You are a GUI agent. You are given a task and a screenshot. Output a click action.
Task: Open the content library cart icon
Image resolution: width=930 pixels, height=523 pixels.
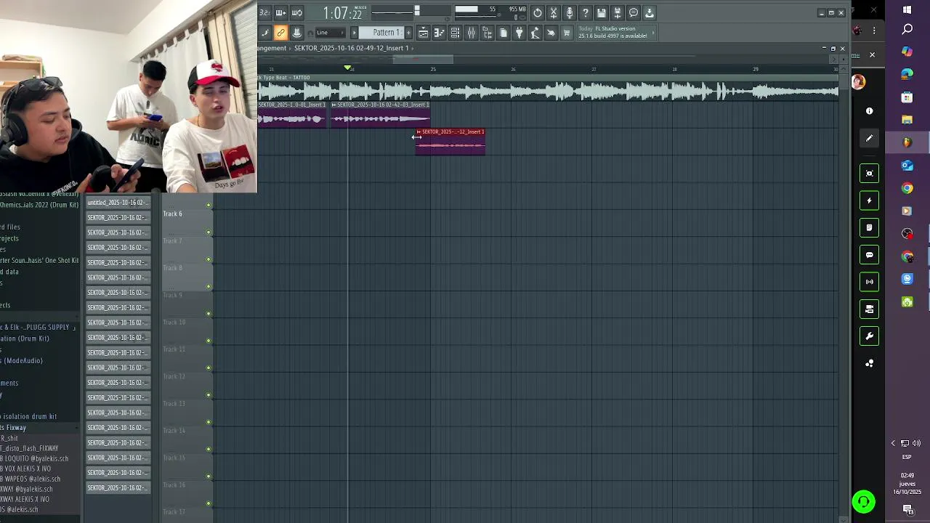tap(566, 33)
